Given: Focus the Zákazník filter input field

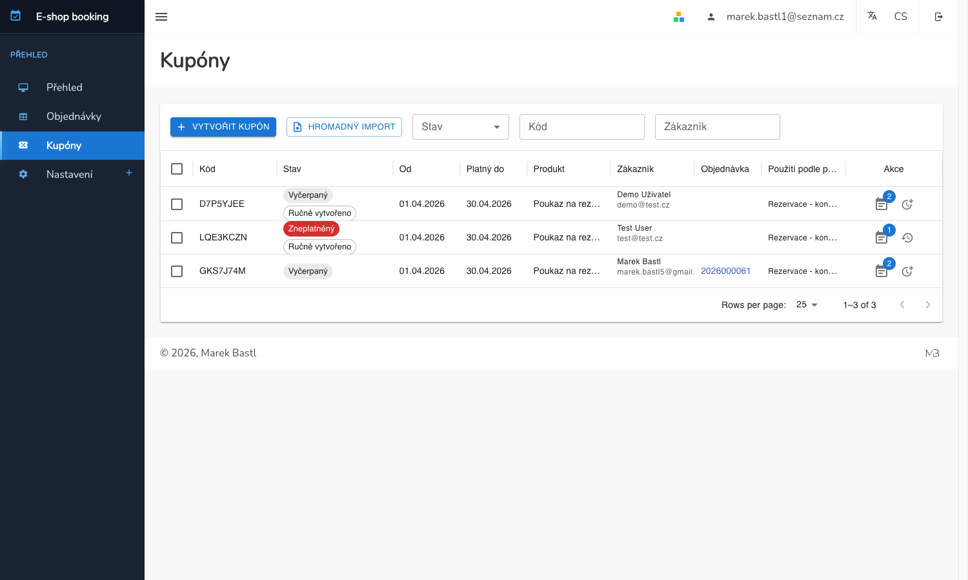Looking at the screenshot, I should 717,127.
